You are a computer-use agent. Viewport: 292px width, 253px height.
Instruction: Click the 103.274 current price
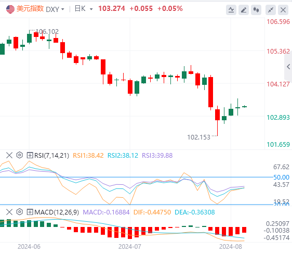pyautogui.click(x=112, y=8)
